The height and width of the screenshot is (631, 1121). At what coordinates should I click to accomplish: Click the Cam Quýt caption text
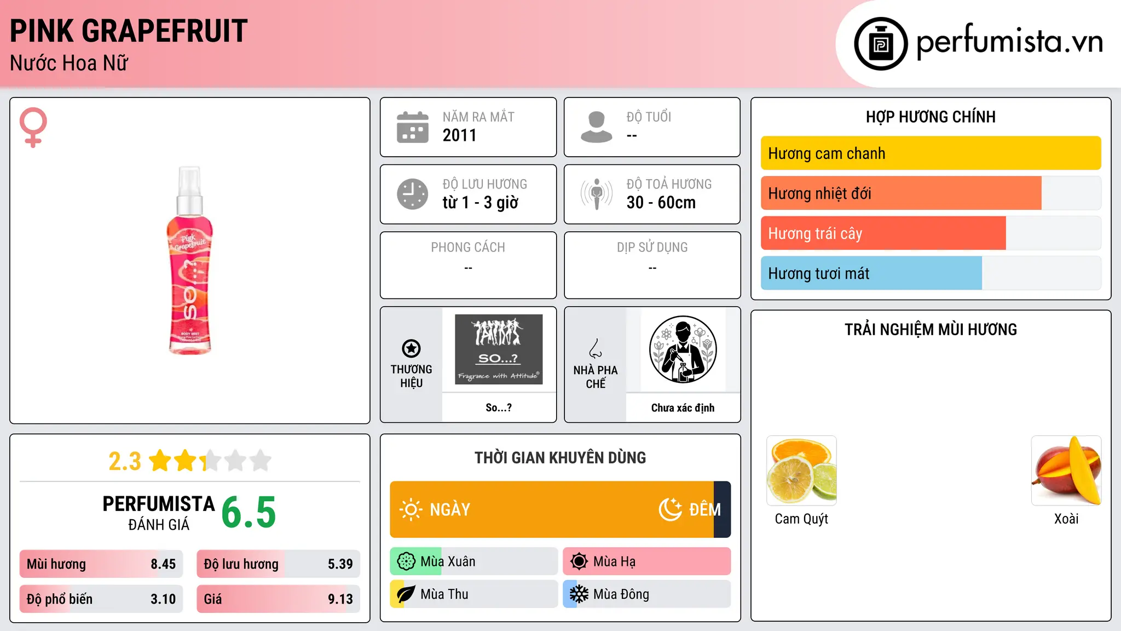(801, 519)
